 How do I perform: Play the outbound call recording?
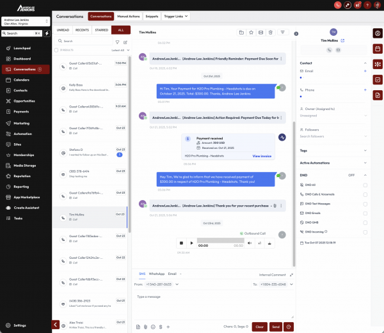coord(192,243)
